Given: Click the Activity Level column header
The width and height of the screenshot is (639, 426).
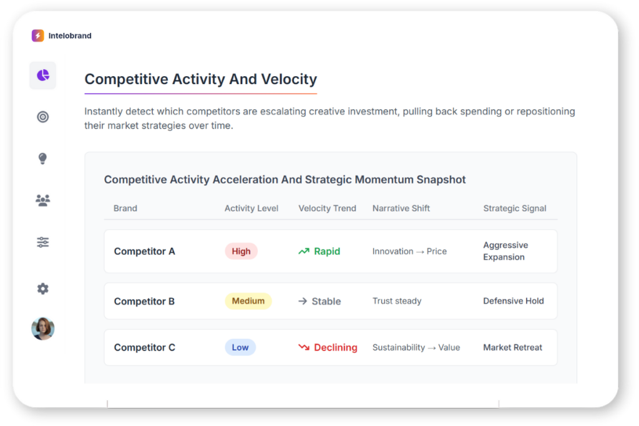Looking at the screenshot, I should coord(251,208).
